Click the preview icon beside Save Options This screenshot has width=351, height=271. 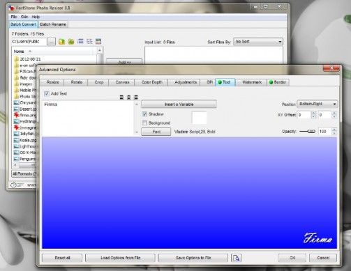237,258
